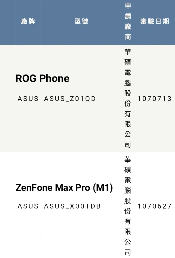Screen dimensions: 175x258
Task: Click (M1) in the ZenFone title
Action: click(x=103, y=188)
